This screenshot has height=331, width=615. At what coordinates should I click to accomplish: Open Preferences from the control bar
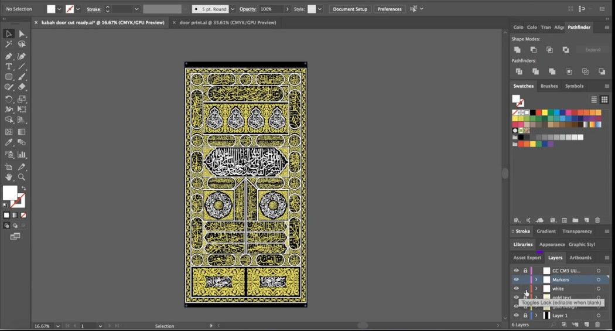[389, 9]
